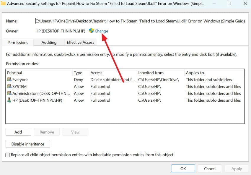Screen dimensions: 251x175
Task: Select the Permissions tab
Action: pos(17,43)
